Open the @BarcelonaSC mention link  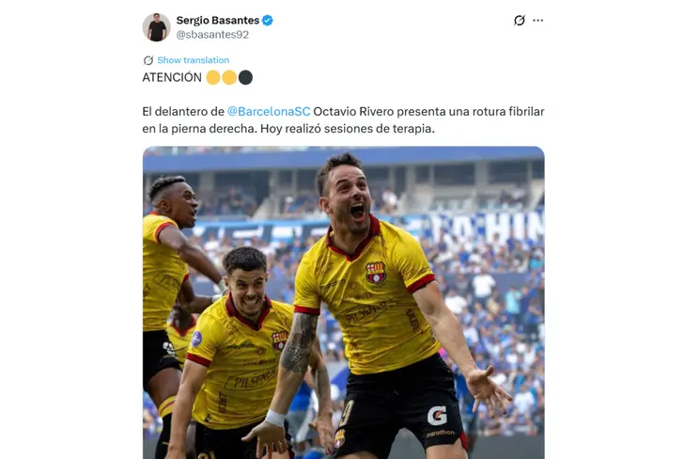tap(269, 111)
